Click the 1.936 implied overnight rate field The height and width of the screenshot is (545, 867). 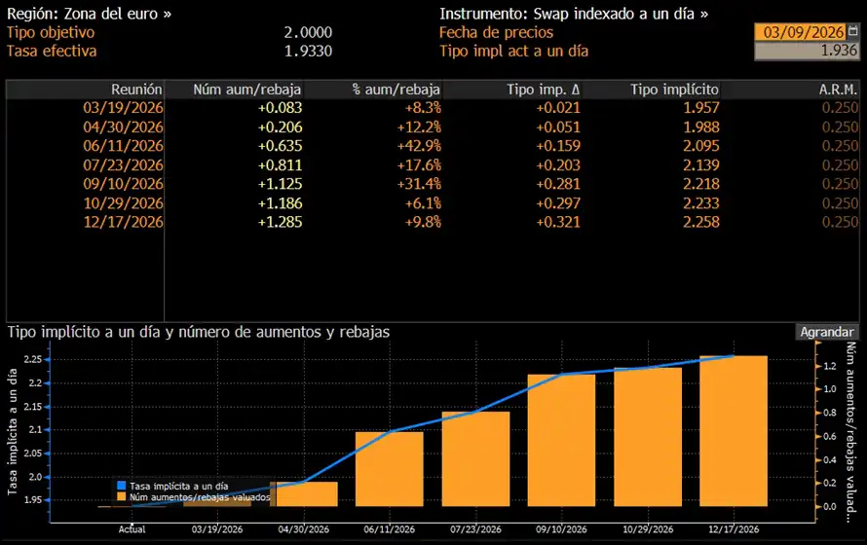point(807,51)
